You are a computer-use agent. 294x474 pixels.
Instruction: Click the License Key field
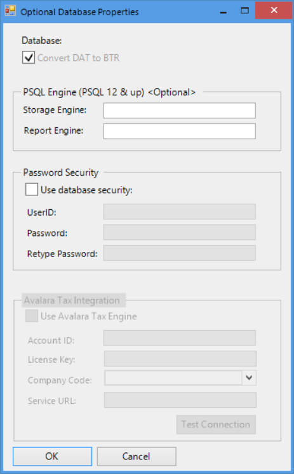(180, 359)
